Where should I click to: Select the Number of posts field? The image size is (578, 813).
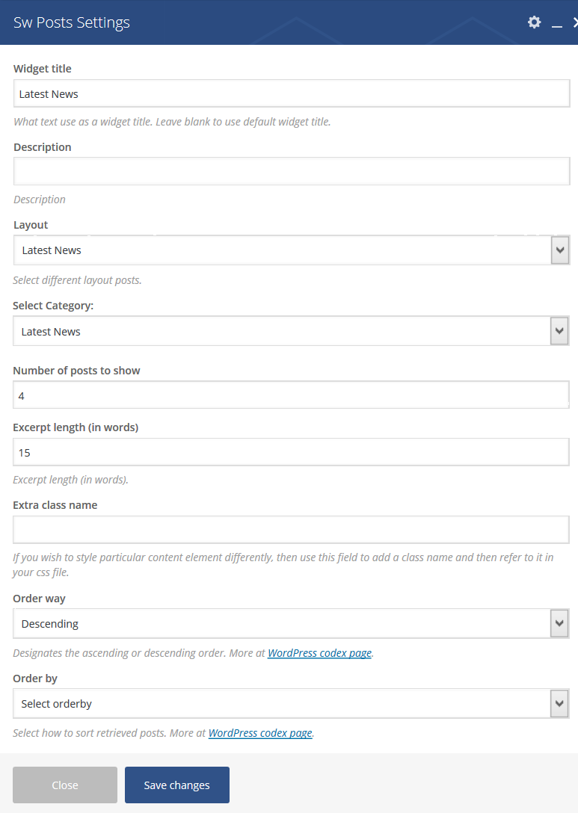[291, 395]
